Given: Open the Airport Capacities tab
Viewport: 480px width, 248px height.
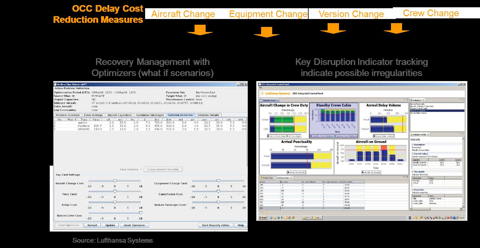Looking at the screenshot, I should coord(119,115).
